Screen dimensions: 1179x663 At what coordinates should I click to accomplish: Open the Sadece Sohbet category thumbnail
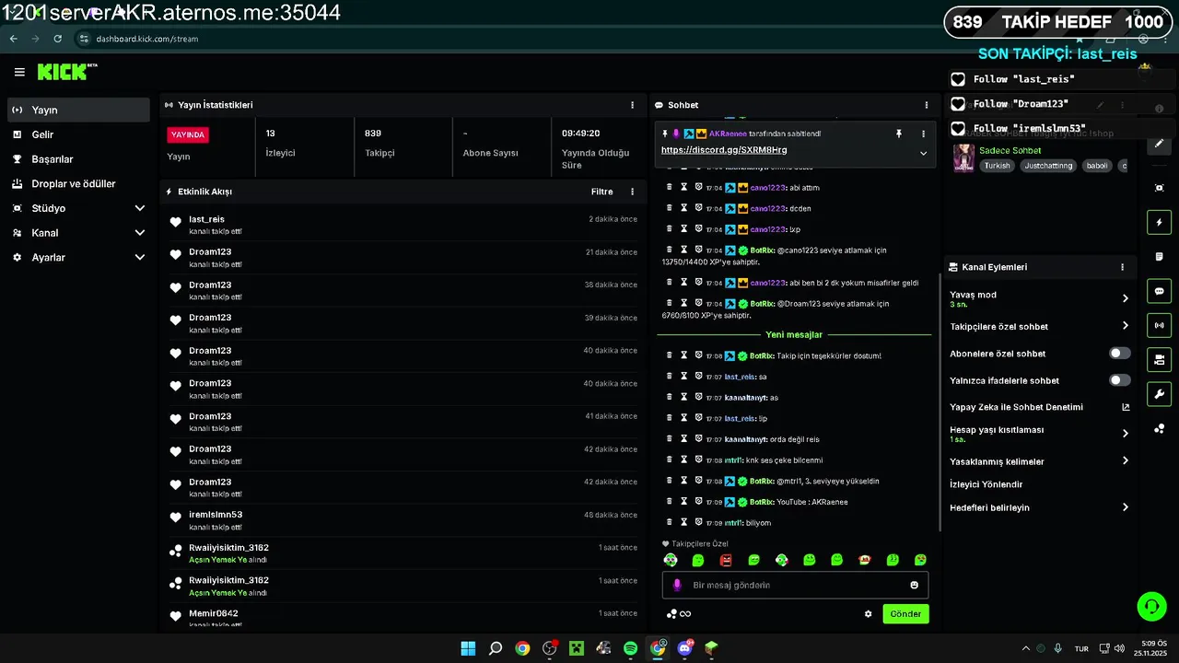point(963,158)
